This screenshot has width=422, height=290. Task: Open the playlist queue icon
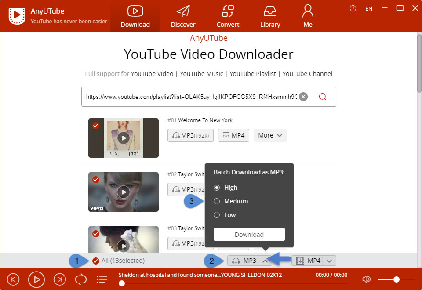click(102, 279)
